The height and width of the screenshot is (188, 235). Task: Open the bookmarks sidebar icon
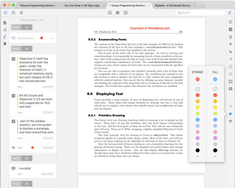click(x=5, y=44)
